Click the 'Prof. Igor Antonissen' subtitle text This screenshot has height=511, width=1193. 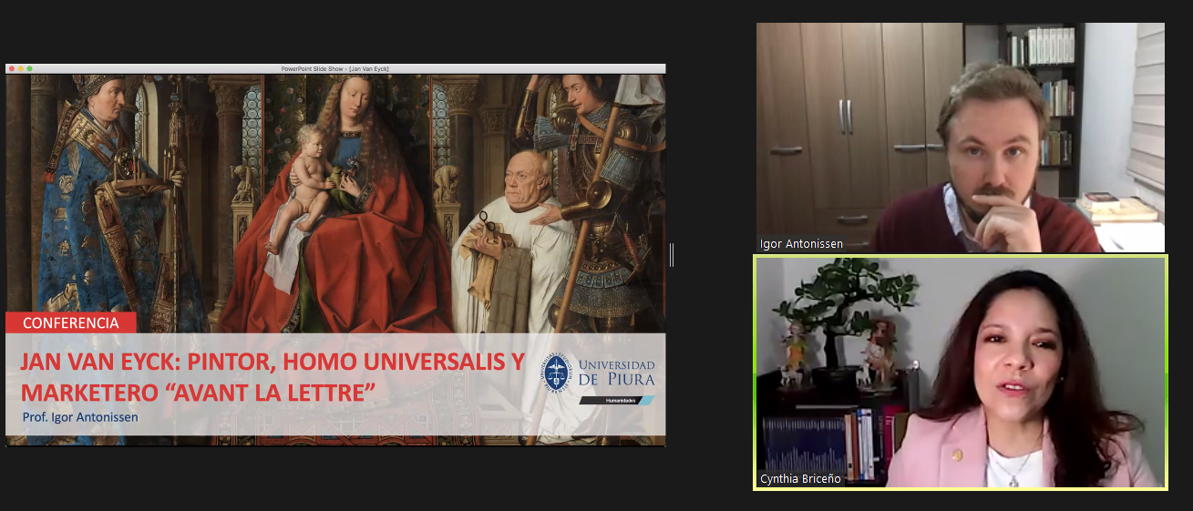click(81, 418)
